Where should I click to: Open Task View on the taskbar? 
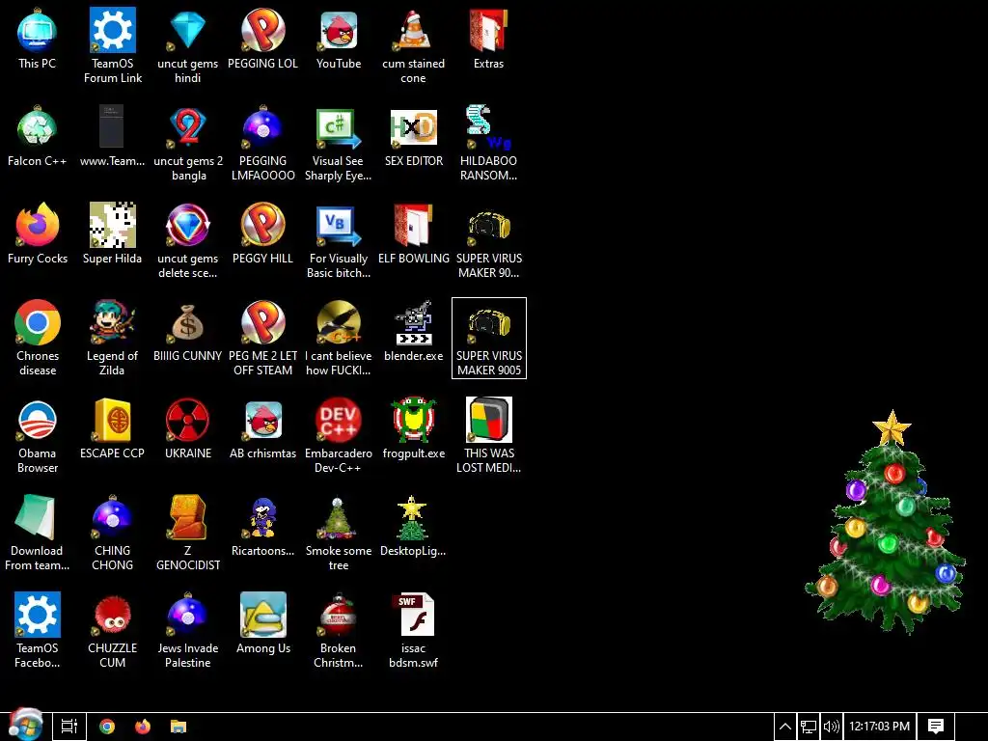69,727
